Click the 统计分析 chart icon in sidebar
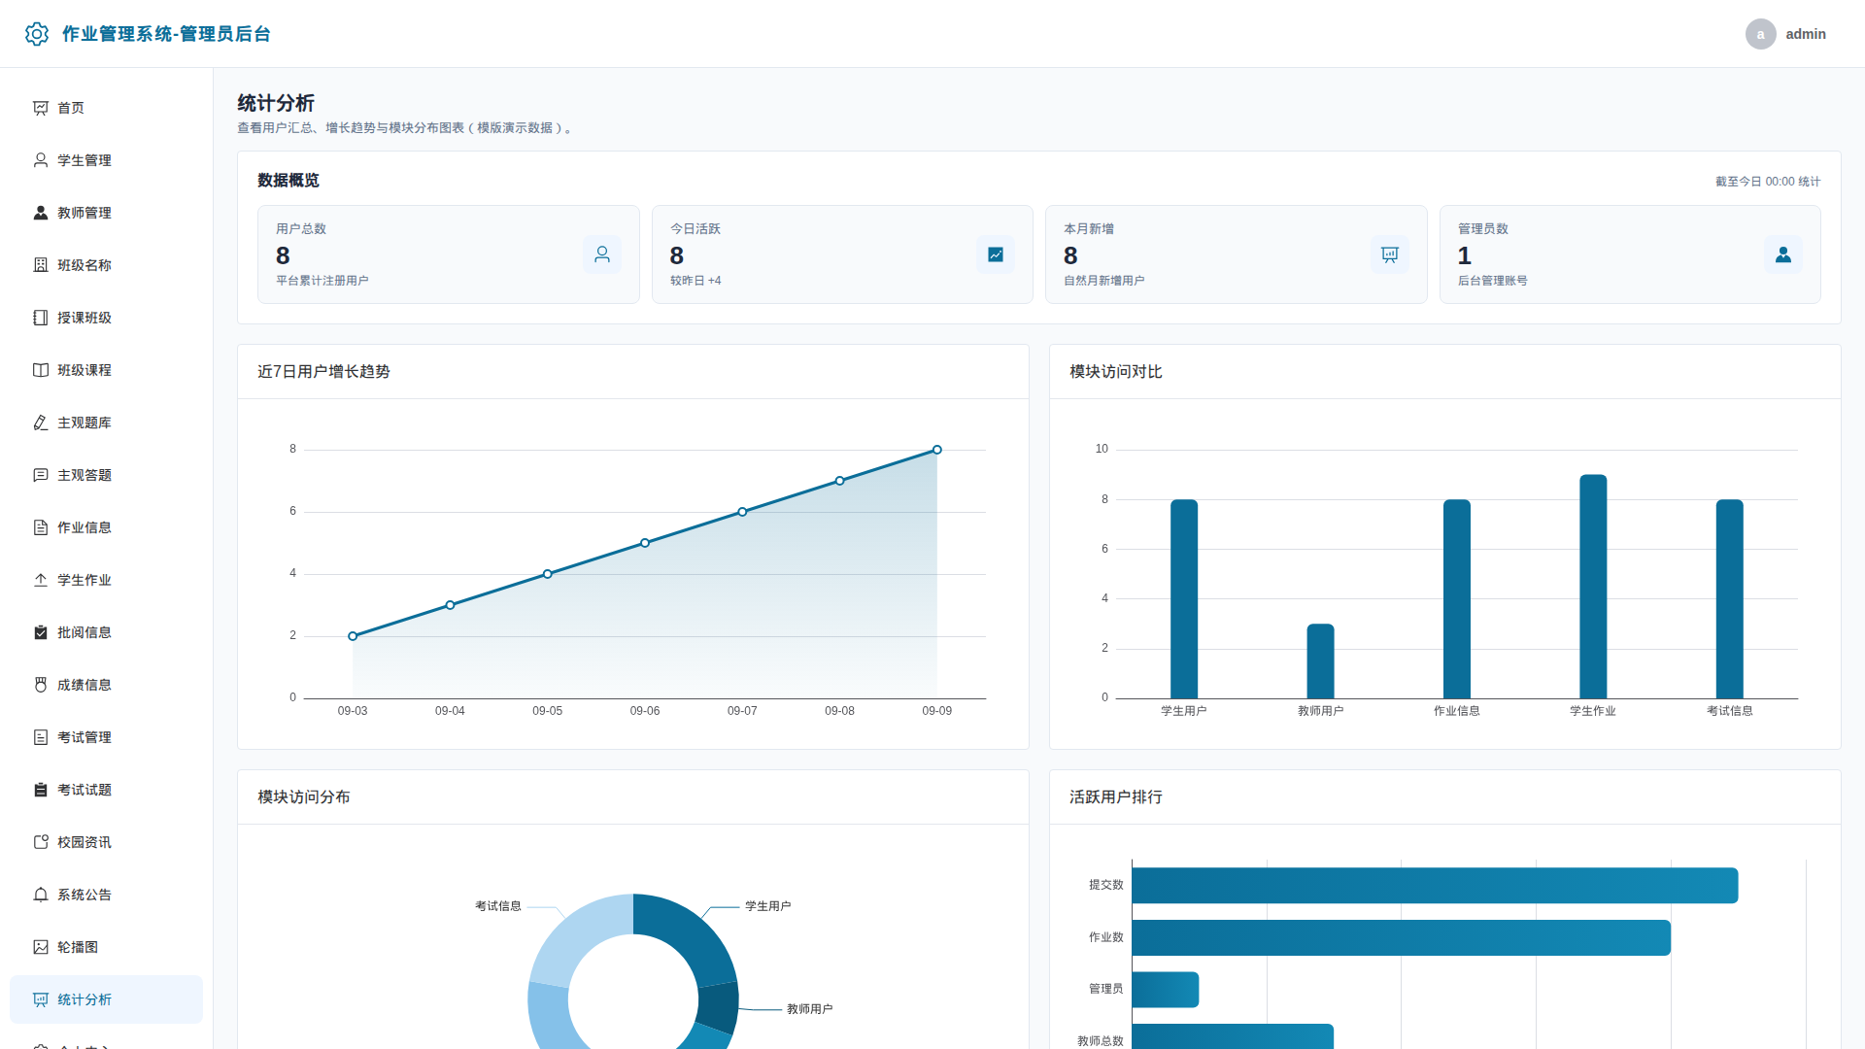This screenshot has width=1865, height=1049. tap(41, 999)
